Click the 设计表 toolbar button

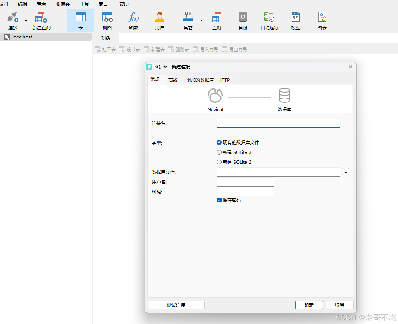[x=130, y=49]
